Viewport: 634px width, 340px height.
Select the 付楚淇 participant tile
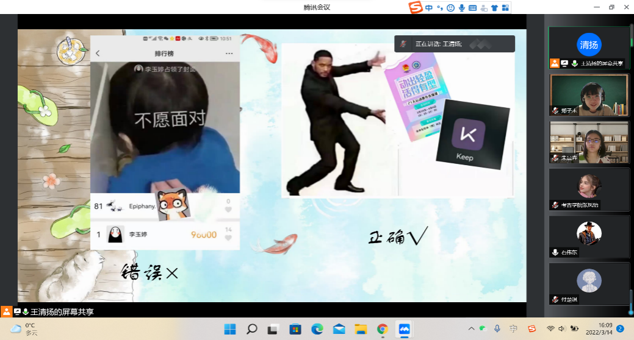589,283
